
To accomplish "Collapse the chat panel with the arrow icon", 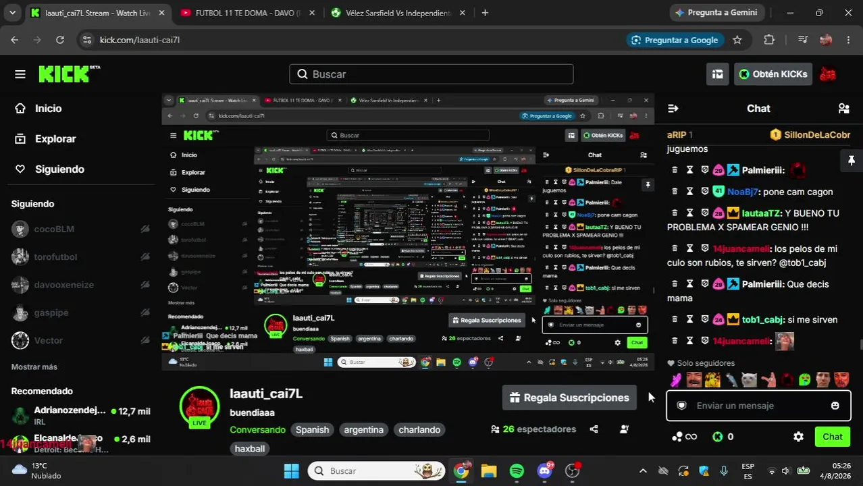I will coord(673,109).
